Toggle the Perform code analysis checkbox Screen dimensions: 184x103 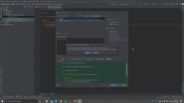(x=109, y=38)
